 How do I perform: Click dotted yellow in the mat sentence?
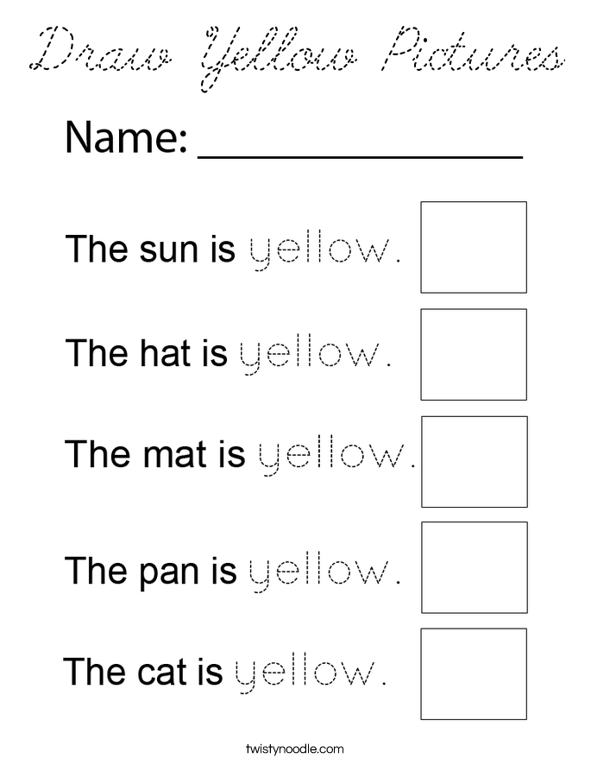[337, 456]
